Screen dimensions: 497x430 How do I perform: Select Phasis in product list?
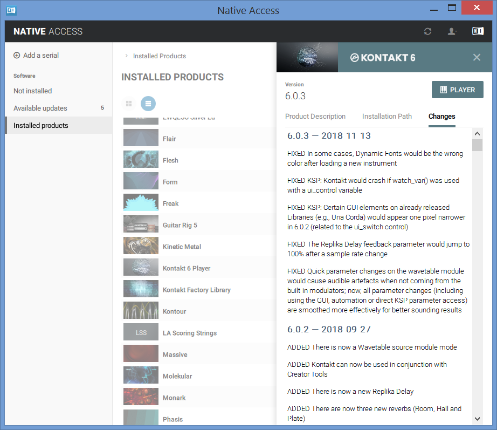click(x=172, y=420)
